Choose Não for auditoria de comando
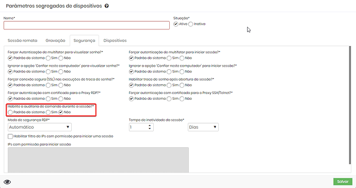This screenshot has height=188, width=356. 61,112
